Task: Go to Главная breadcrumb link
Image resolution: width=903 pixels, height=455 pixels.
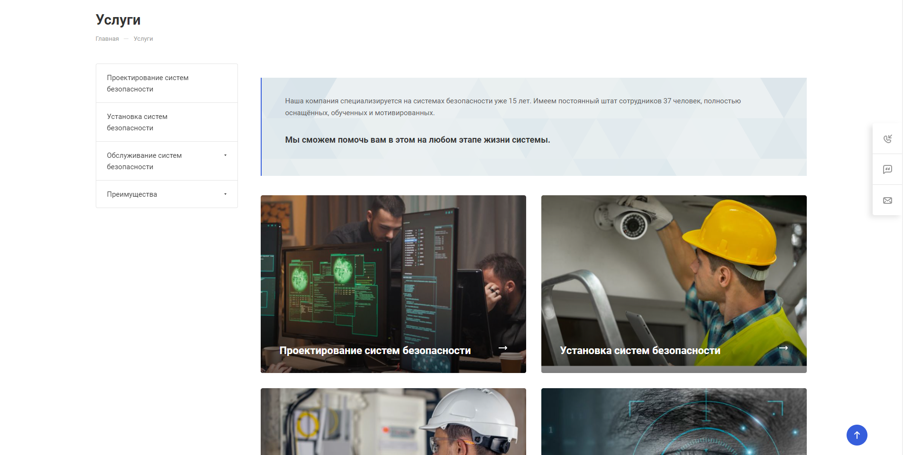Action: (x=107, y=39)
